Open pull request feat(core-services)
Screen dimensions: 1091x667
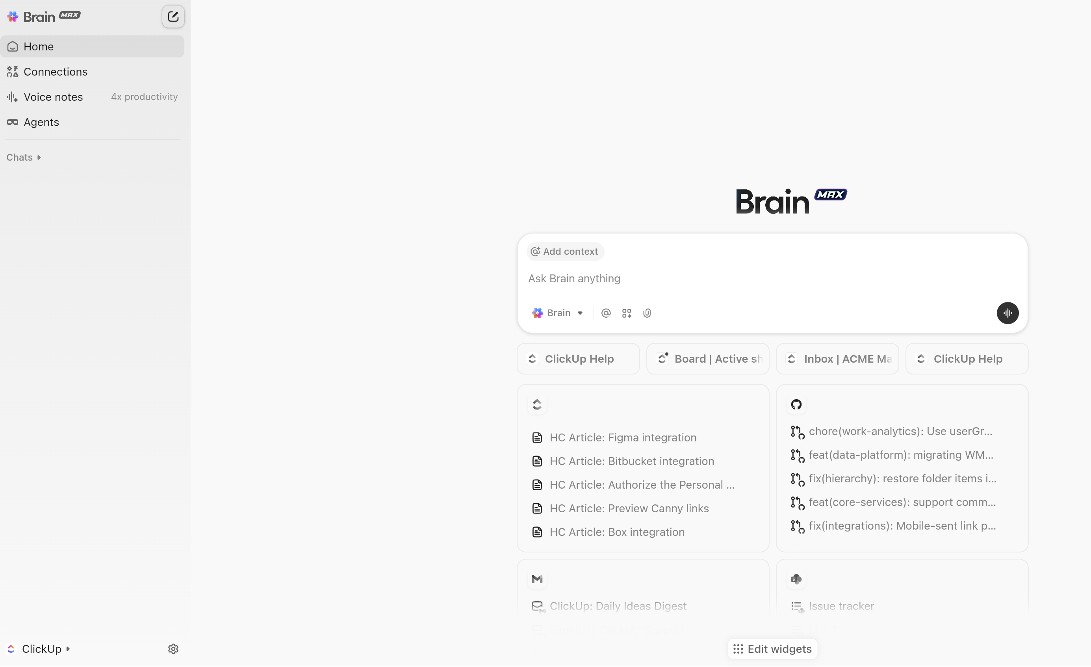902,502
